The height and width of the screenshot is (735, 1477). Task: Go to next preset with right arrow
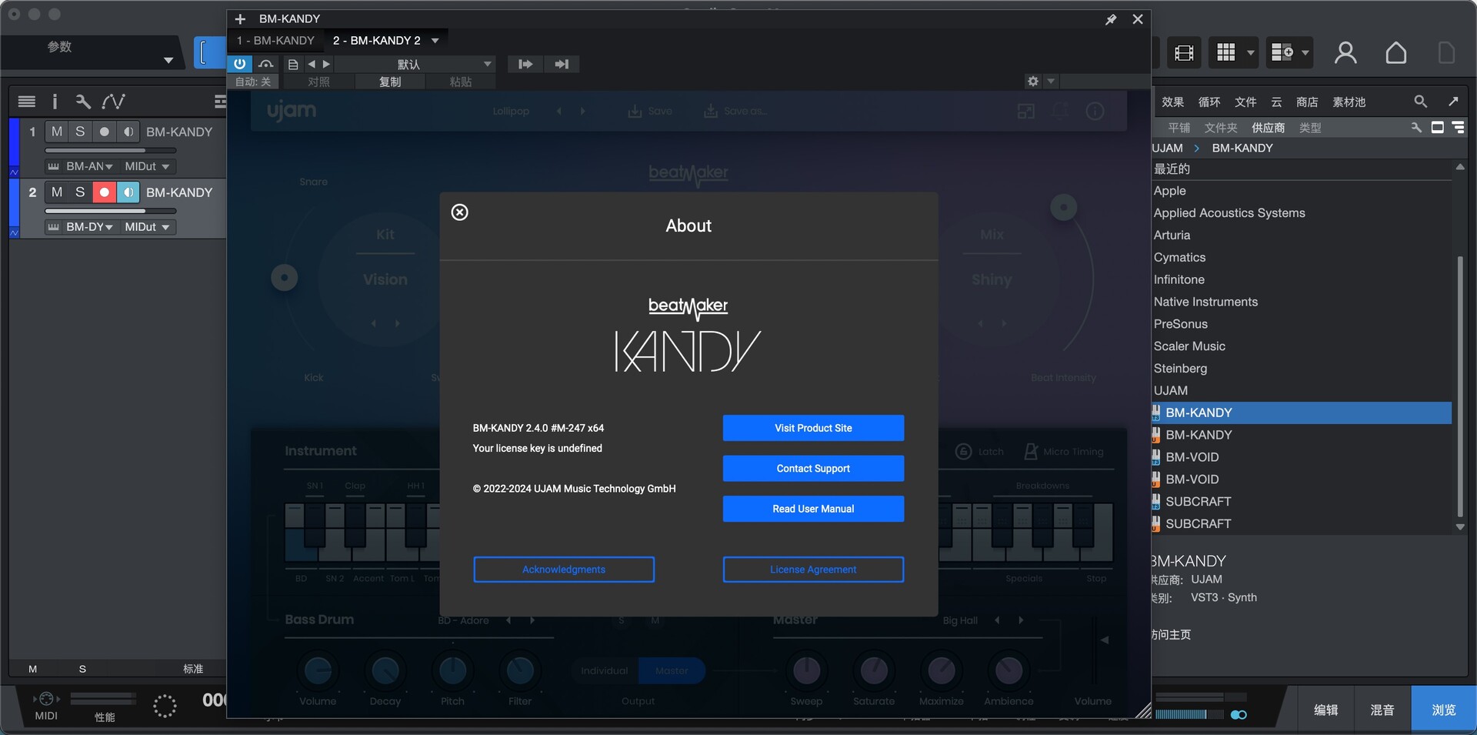click(x=326, y=64)
